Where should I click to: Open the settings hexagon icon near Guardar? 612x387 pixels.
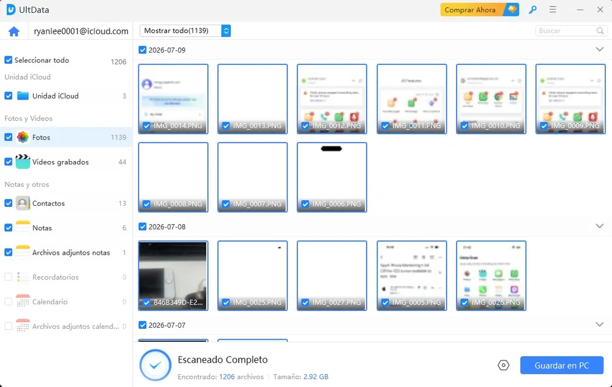503,365
